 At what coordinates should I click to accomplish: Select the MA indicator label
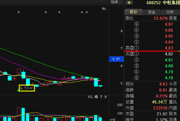click(x=104, y=9)
